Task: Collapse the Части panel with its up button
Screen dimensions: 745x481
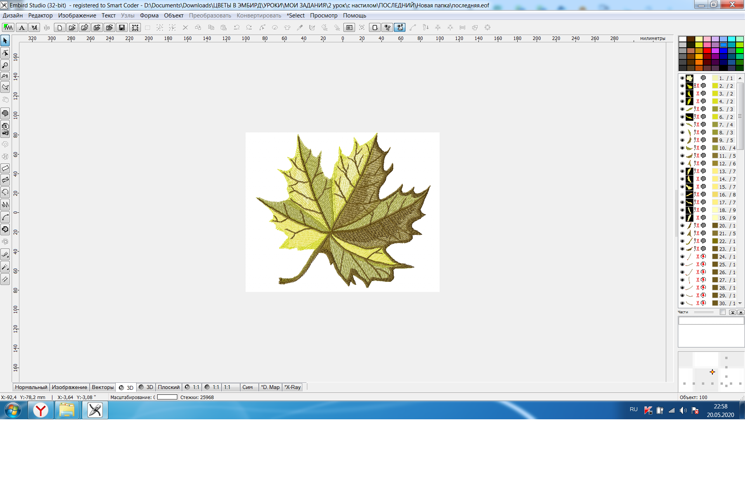Action: [x=732, y=312]
